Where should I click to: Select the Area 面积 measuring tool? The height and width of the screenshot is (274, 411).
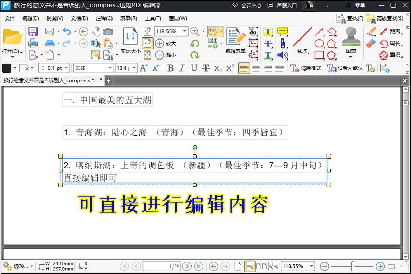(x=391, y=55)
